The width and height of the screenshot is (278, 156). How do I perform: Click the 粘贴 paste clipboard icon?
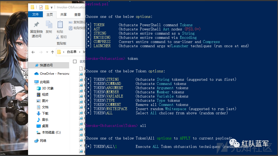tap(60, 25)
